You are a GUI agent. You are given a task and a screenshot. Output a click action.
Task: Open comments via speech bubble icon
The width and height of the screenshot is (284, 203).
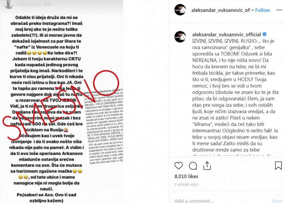click(193, 166)
